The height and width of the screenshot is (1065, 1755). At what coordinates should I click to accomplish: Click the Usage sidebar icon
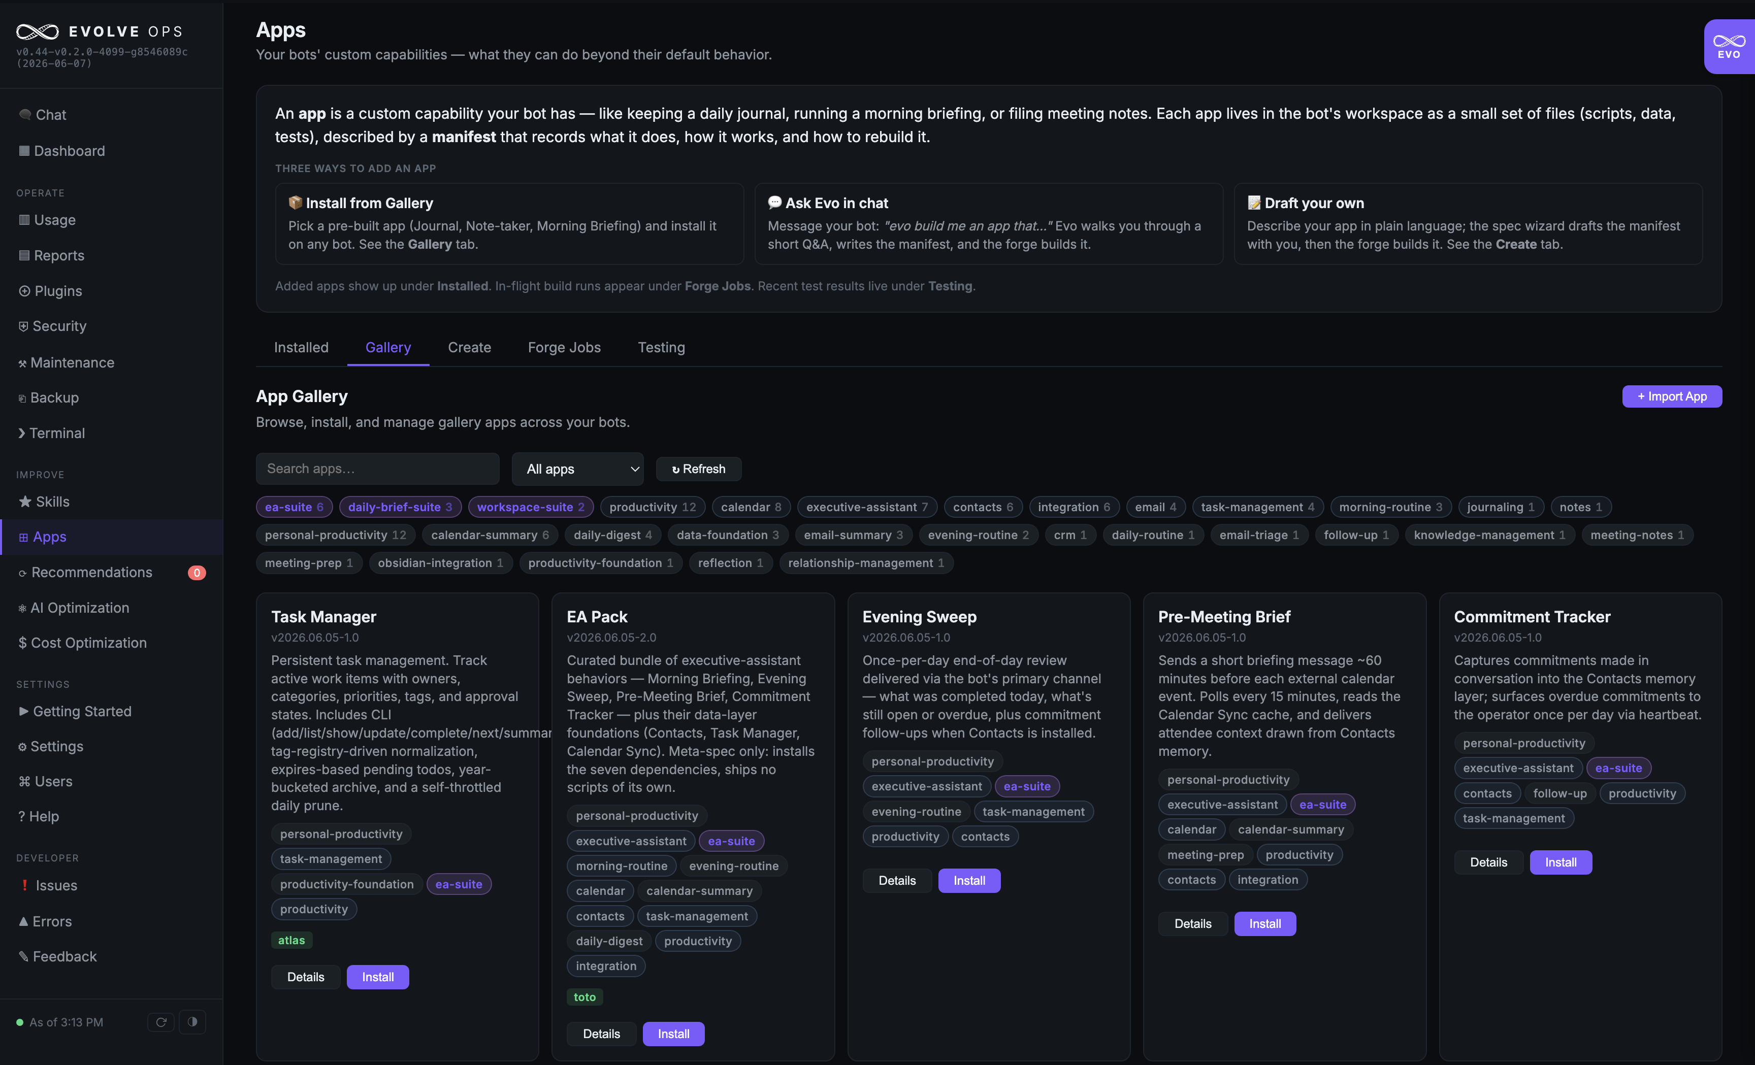pos(24,220)
